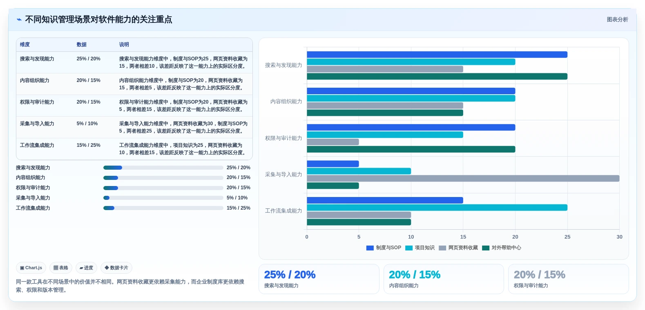The height and width of the screenshot is (310, 645).
Task: Click the 内容组织能力 progress bar
Action: tap(163, 178)
